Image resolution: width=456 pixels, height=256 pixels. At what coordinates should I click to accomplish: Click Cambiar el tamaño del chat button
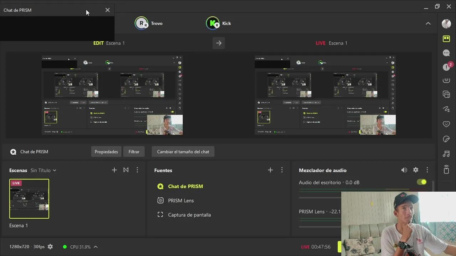[183, 152]
